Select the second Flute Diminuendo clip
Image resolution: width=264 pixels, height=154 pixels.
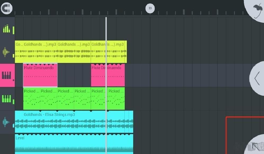[x=108, y=75]
